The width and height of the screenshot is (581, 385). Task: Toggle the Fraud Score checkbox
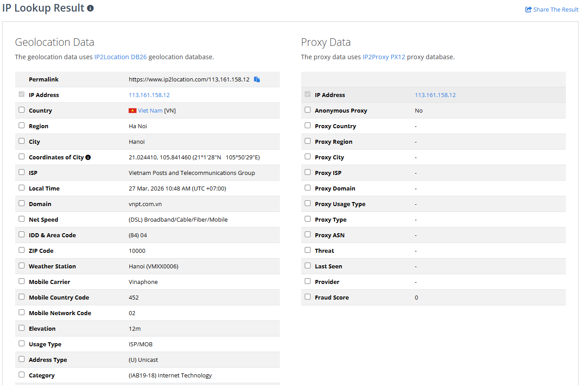tap(307, 296)
